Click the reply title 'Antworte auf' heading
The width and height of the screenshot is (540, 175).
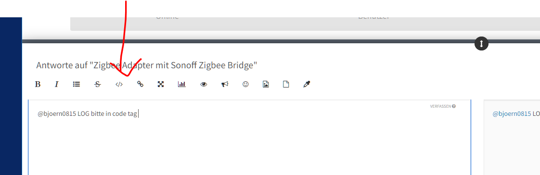147,65
